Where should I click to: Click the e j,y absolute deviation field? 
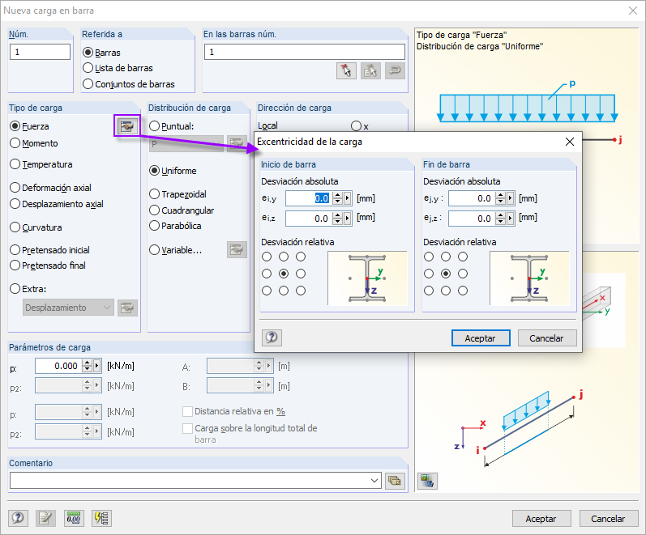[x=472, y=198]
